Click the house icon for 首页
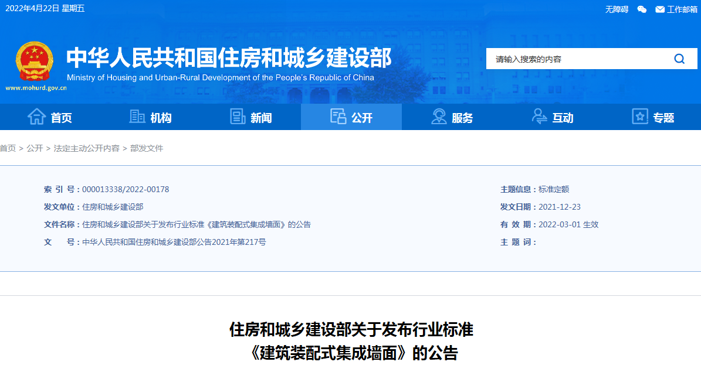Viewport: 701px width, 372px height. (x=36, y=117)
